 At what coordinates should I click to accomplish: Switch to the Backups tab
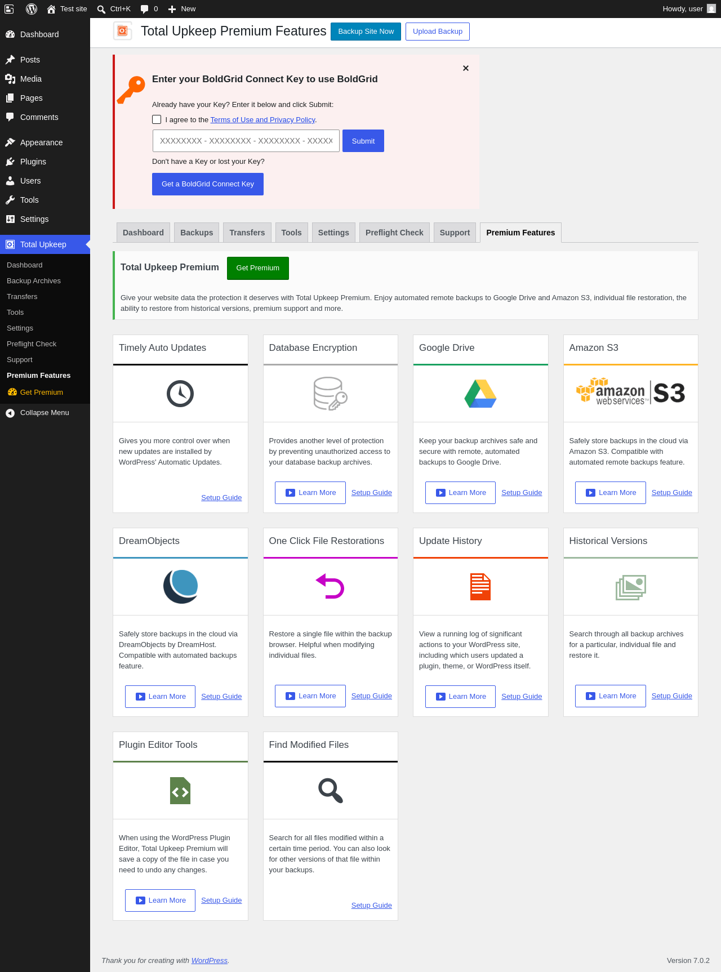pos(197,233)
